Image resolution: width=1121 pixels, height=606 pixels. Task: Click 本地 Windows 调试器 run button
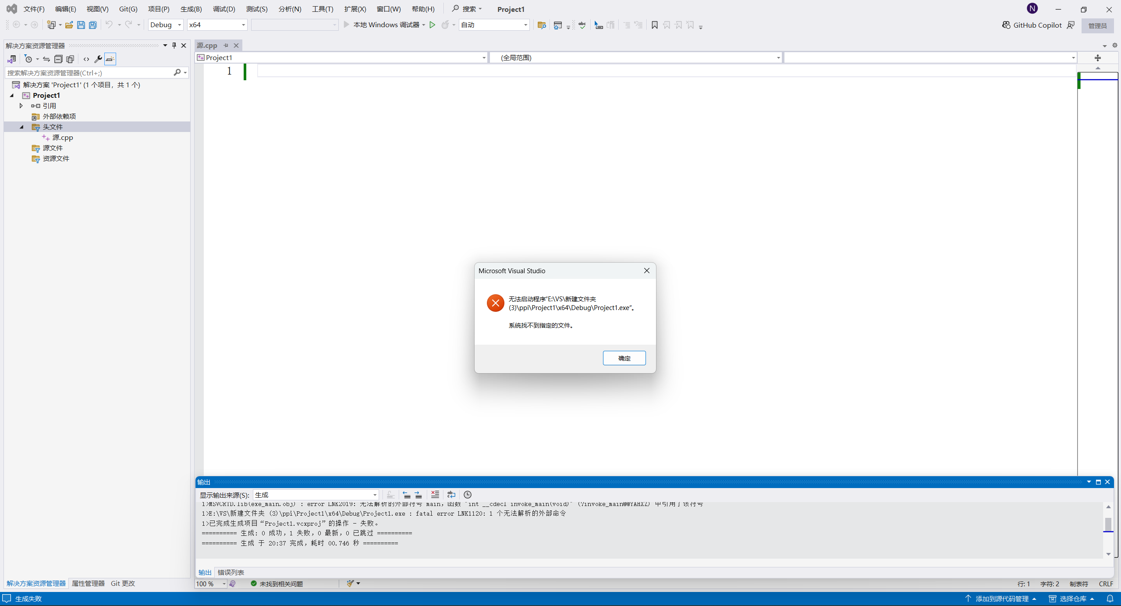point(381,25)
